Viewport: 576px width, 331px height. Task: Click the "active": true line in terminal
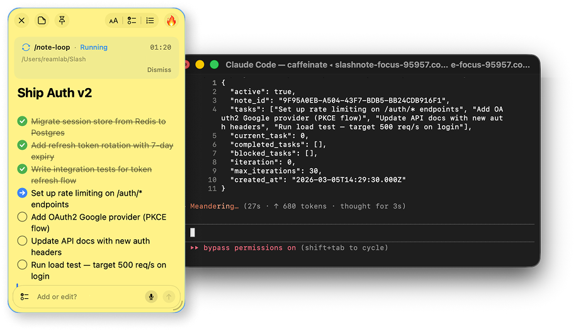(263, 91)
